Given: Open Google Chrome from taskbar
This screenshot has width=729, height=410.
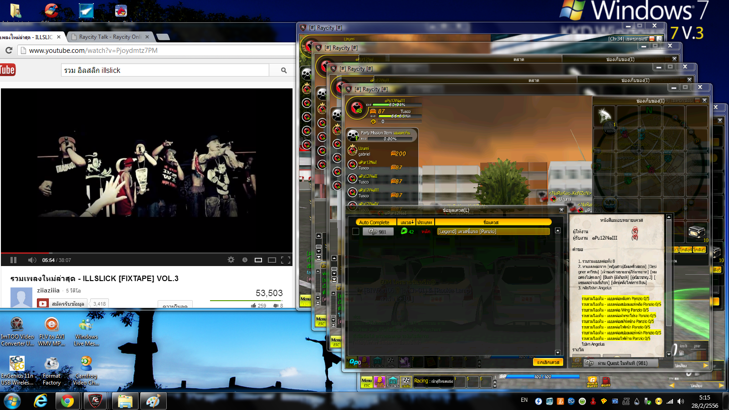Looking at the screenshot, I should tap(68, 401).
